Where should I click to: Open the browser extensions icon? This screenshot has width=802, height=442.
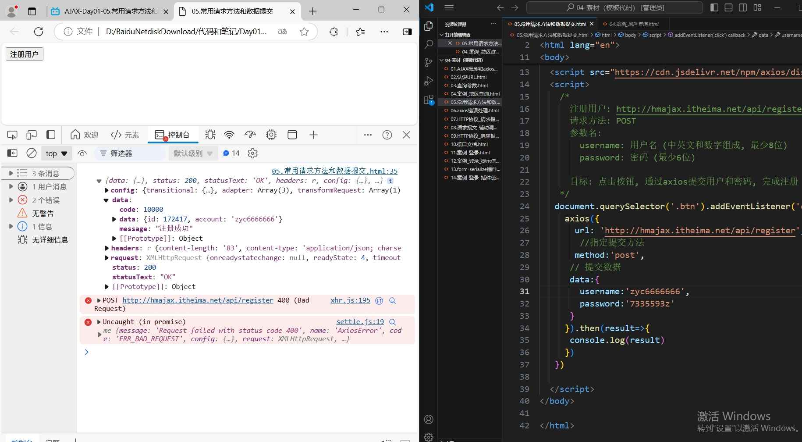[x=334, y=32]
